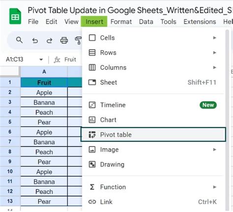The width and height of the screenshot is (233, 212).
Task: Click the search magnifier toolbar icon
Action: pyautogui.click(x=19, y=40)
